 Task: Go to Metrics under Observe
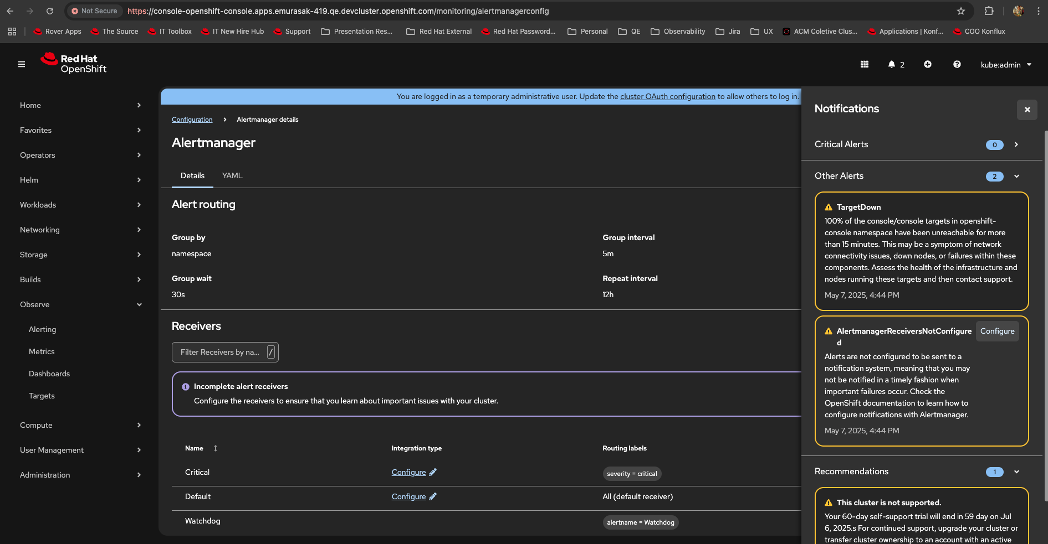point(42,351)
